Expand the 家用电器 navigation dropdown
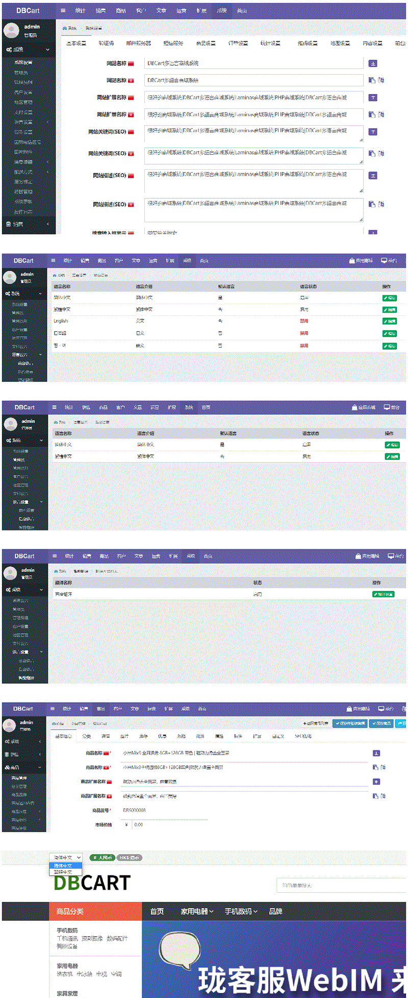The image size is (408, 998). (x=197, y=911)
